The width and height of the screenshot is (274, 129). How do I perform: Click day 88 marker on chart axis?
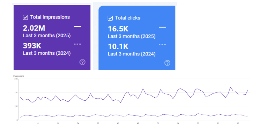tap(238, 123)
